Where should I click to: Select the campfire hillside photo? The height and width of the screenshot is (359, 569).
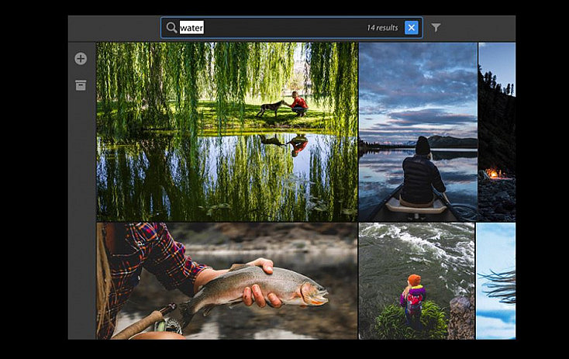(497, 132)
